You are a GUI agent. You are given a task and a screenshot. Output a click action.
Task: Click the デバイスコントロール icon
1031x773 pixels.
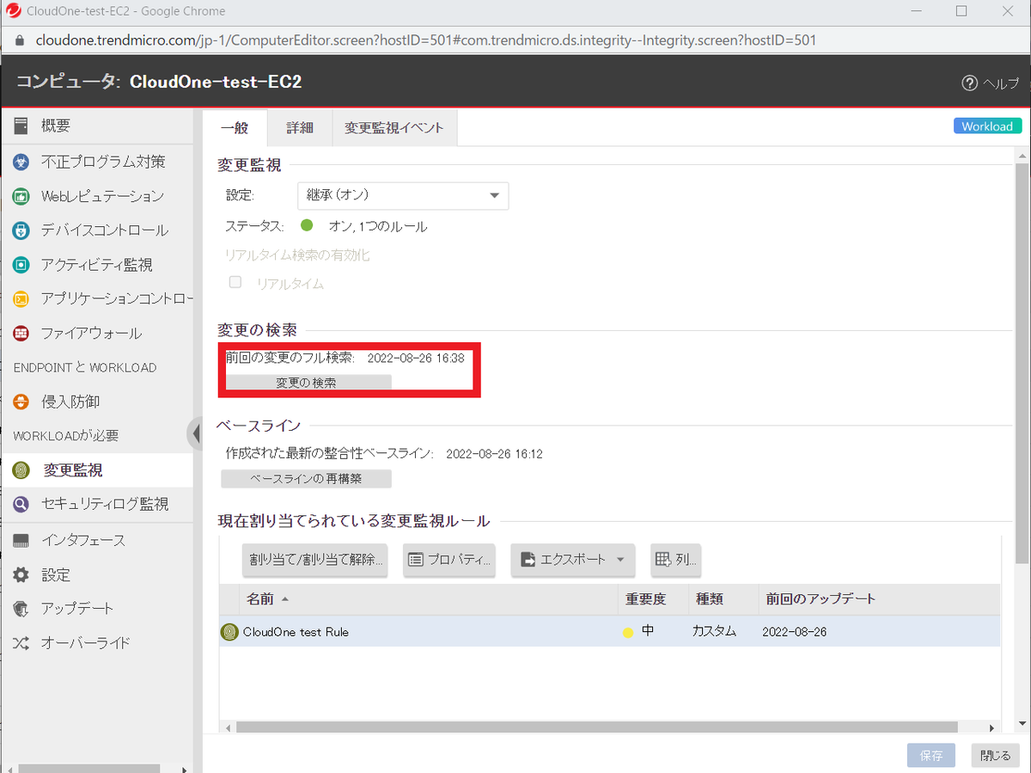[x=21, y=230]
